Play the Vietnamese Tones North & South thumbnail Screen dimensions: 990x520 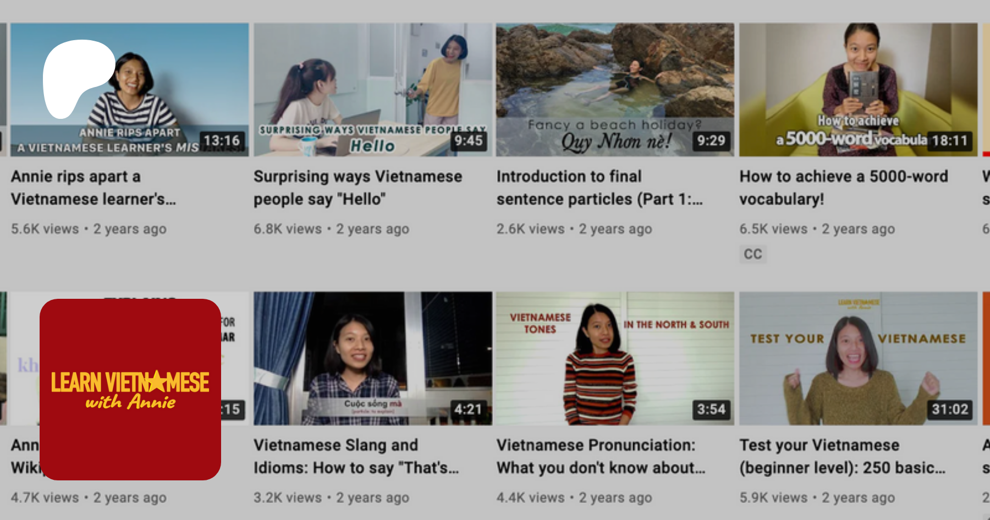coord(615,358)
